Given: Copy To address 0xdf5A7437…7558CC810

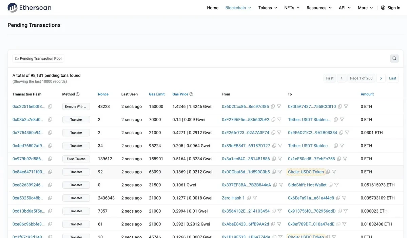Looking at the screenshot, I should 340,106.
